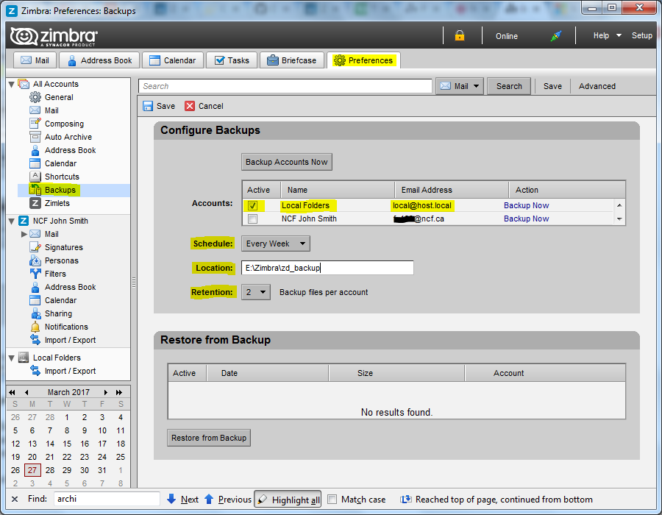662x515 pixels.
Task: Open Composing preferences icon
Action: click(x=35, y=124)
